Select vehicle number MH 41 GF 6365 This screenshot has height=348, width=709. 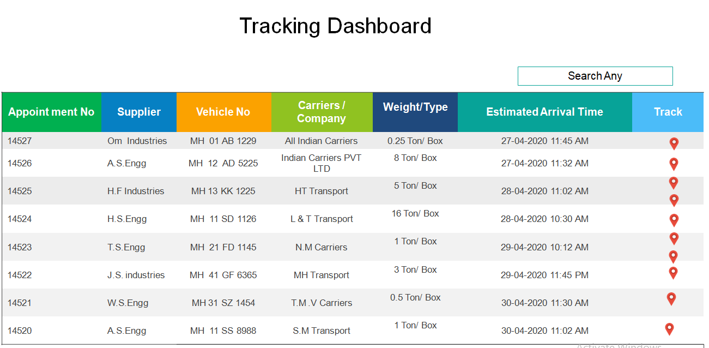(223, 275)
